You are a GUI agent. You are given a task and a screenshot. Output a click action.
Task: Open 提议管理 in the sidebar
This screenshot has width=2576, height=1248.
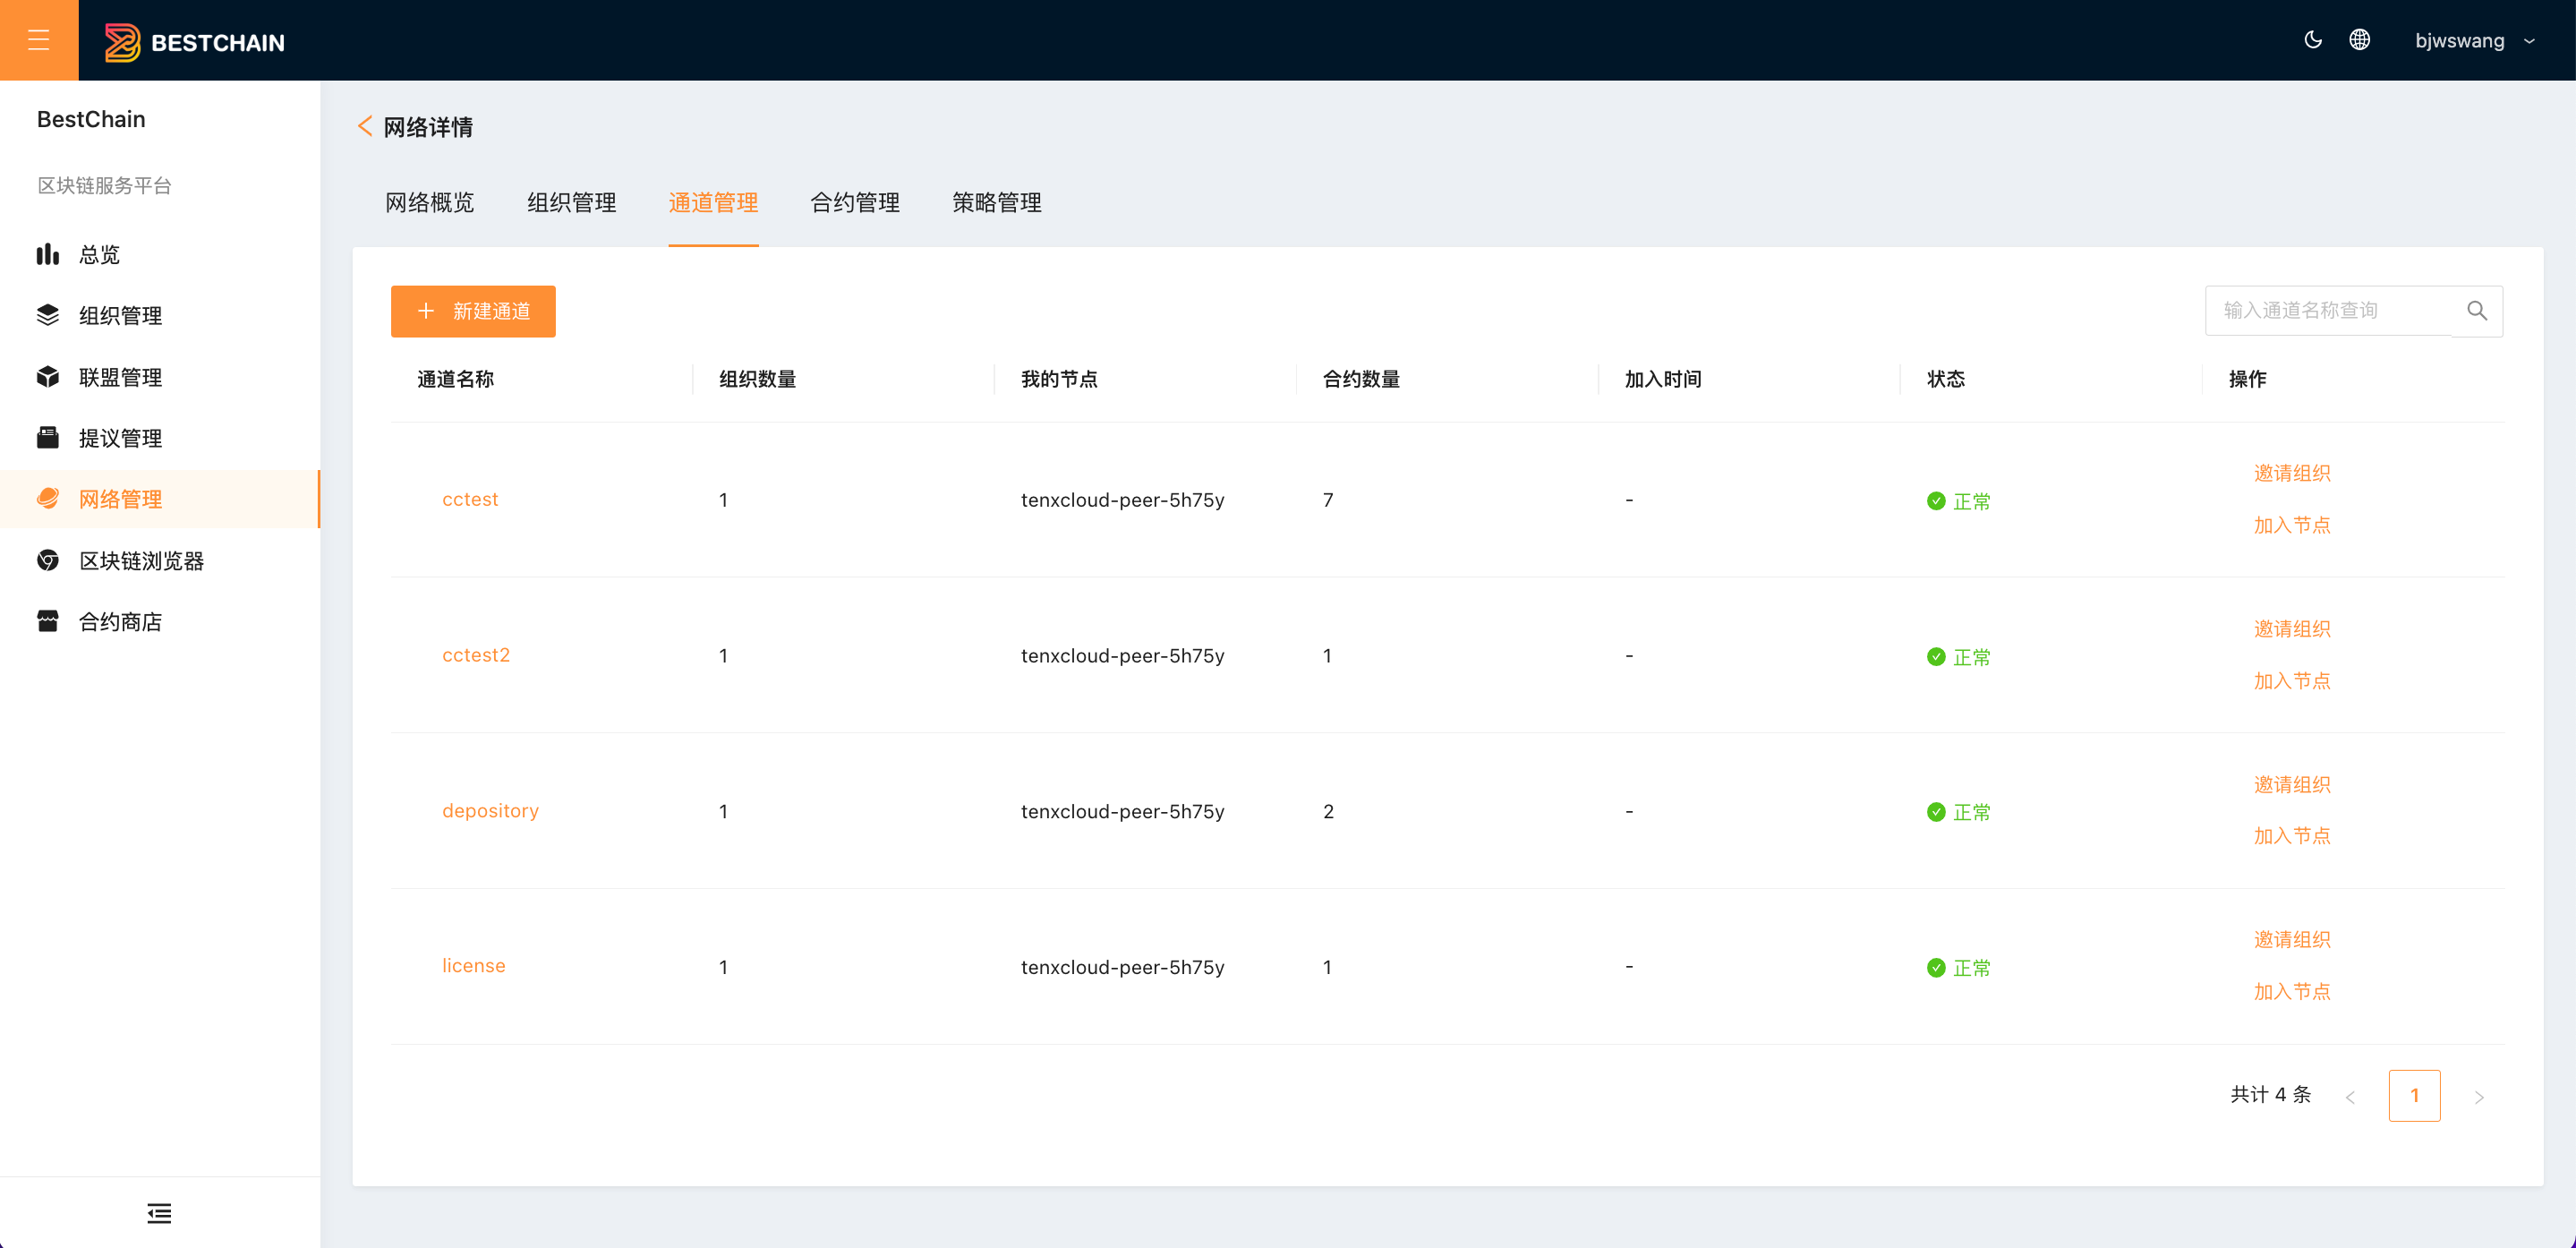click(x=160, y=438)
